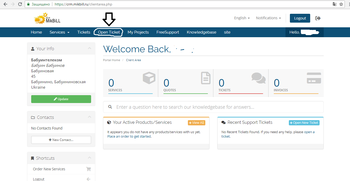Click the browser translate page icon
This screenshot has width=350, height=181.
tap(334, 4)
